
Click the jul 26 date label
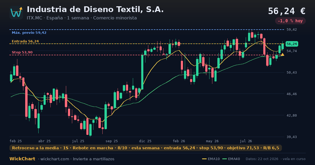tap(246, 141)
